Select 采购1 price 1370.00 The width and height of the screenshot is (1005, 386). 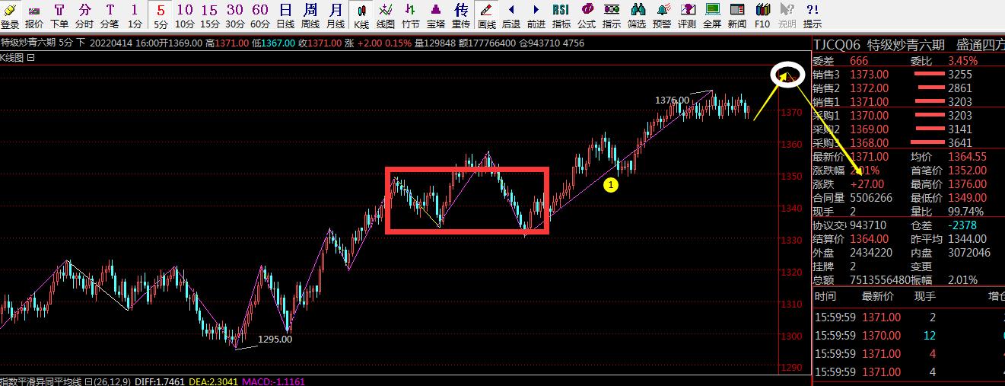(869, 115)
